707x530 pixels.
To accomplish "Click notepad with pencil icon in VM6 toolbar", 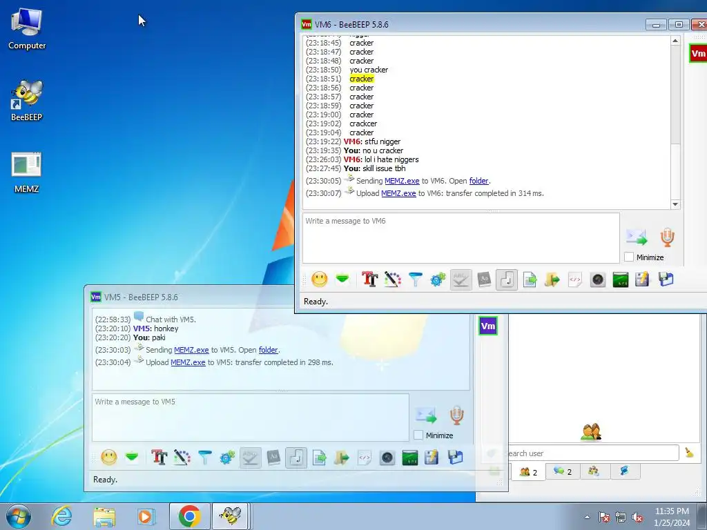I will (643, 280).
